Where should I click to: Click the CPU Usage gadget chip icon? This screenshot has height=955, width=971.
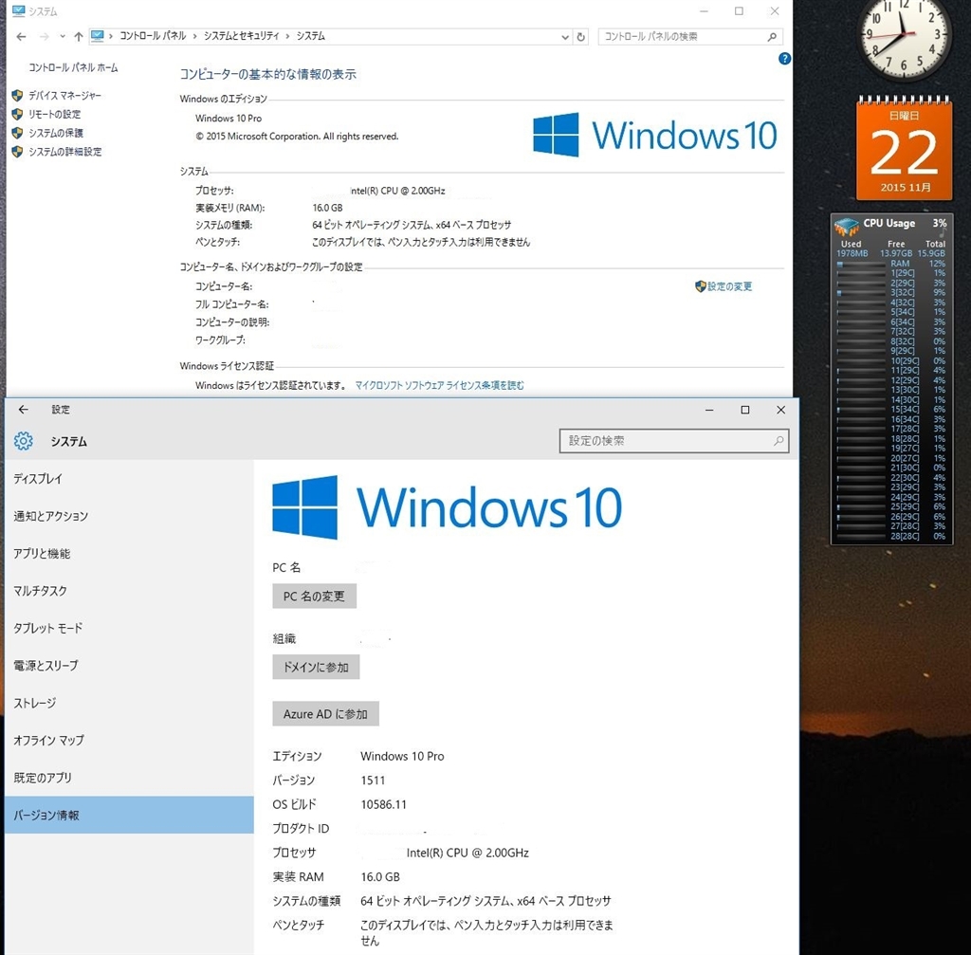click(x=846, y=227)
